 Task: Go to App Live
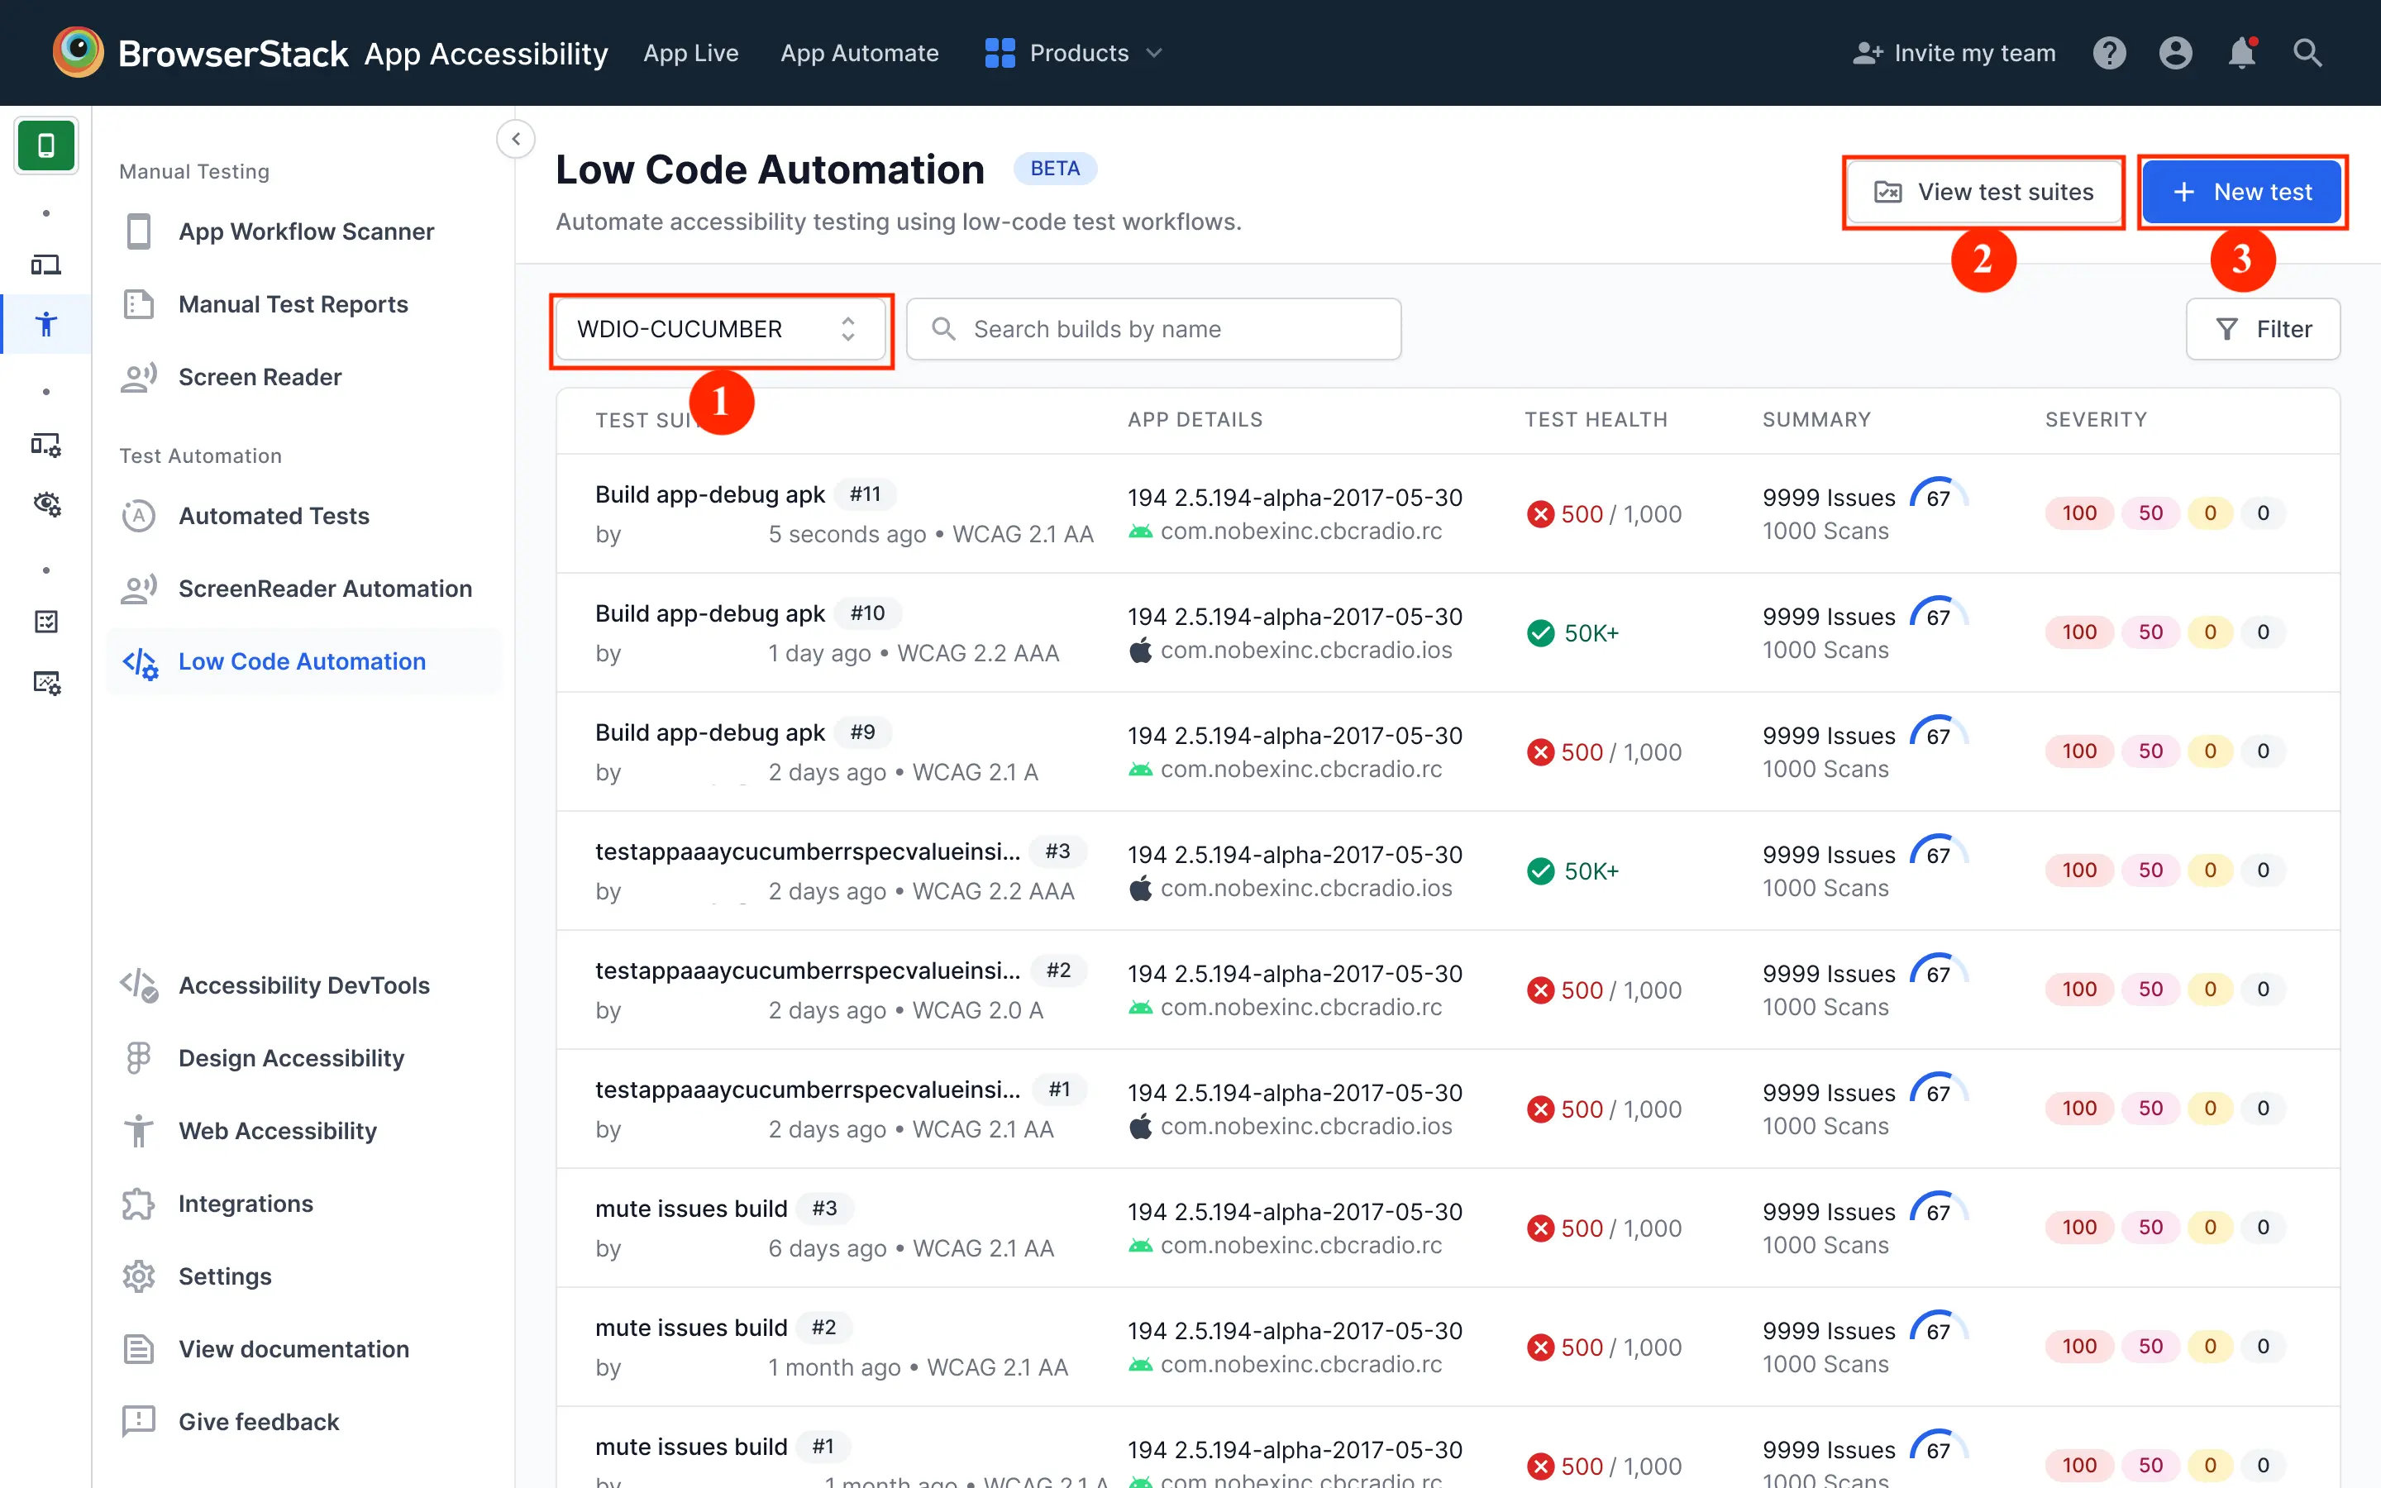(690, 53)
